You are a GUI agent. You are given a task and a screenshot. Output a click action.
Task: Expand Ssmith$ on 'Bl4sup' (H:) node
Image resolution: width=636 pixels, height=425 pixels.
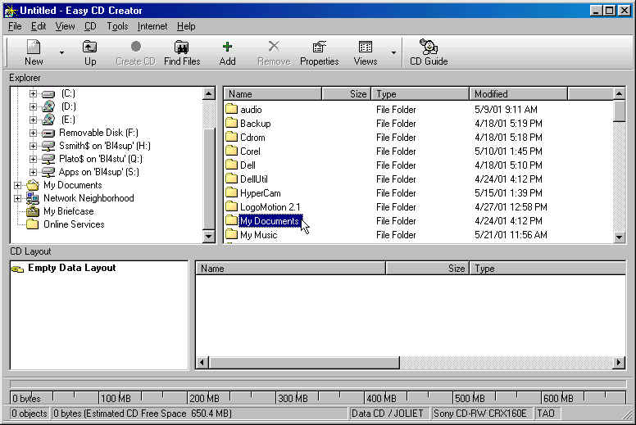34,146
